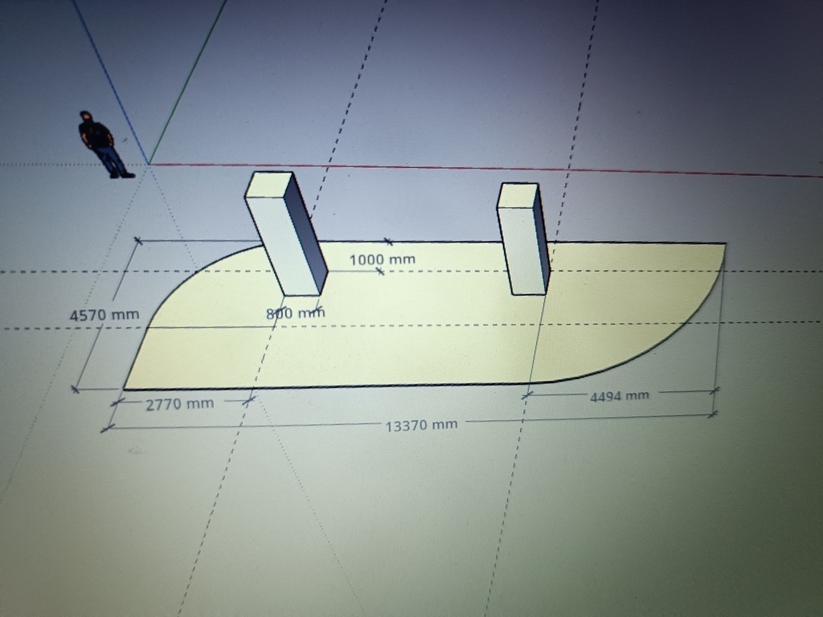Screen dimensions: 823x617
Task: Click the axis origin point
Action: pyautogui.click(x=149, y=164)
